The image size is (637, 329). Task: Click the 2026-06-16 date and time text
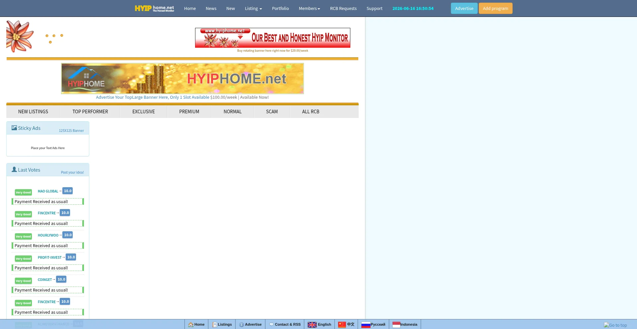click(413, 9)
